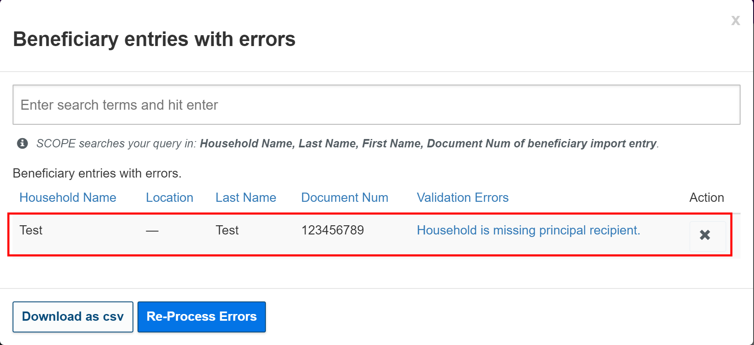Sort by Document Num column header
The width and height of the screenshot is (754, 345).
click(344, 198)
